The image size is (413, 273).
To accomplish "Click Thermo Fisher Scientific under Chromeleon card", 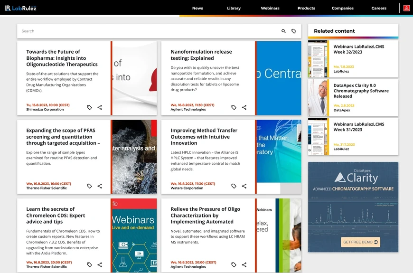I will [x=47, y=267].
